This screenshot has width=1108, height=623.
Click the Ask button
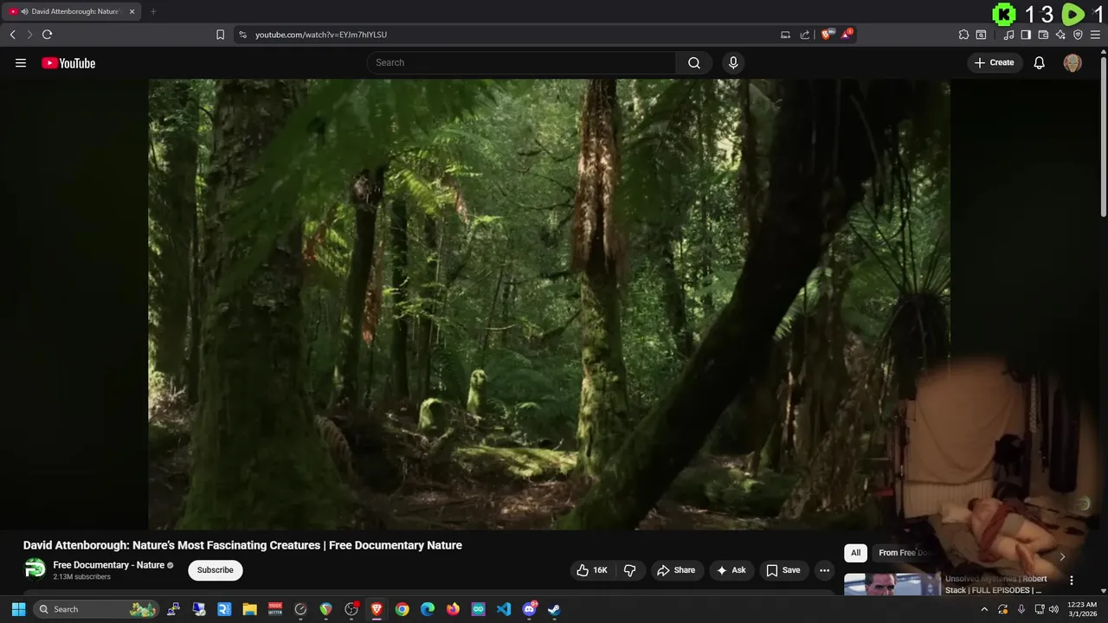(731, 570)
